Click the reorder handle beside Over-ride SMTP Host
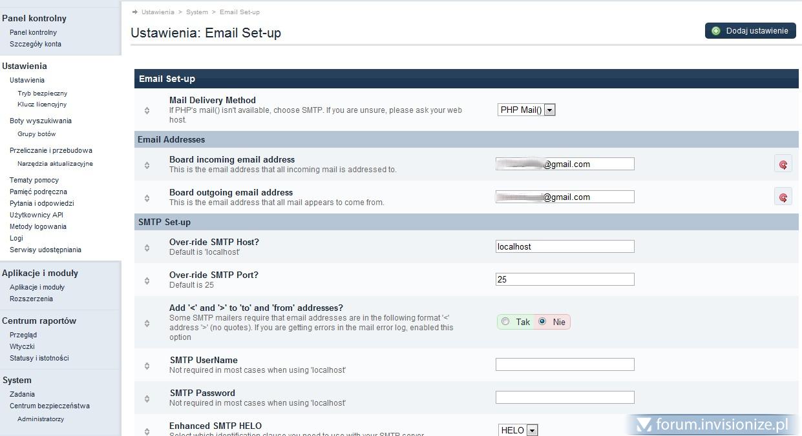Image resolution: width=802 pixels, height=436 pixels. [147, 248]
